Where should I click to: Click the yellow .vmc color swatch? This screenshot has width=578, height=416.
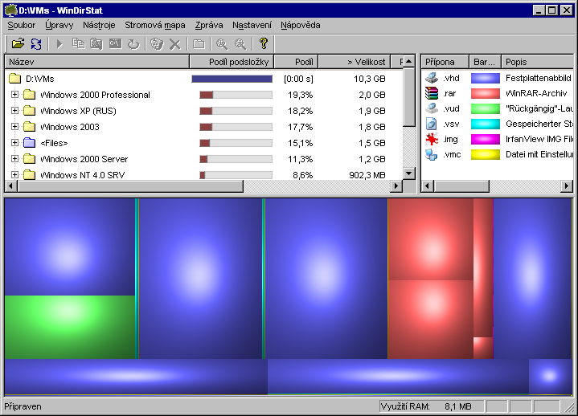click(485, 154)
